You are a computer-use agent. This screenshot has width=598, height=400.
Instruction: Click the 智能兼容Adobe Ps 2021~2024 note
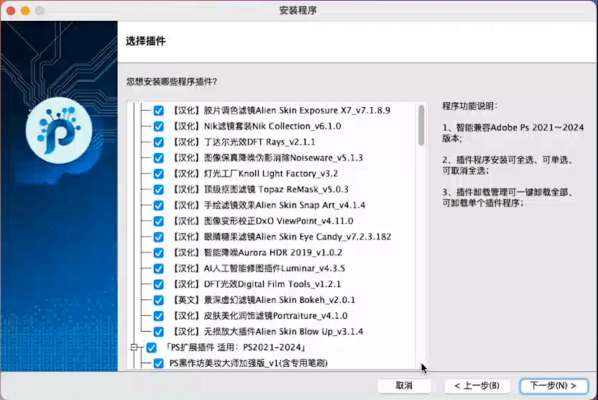[513, 133]
